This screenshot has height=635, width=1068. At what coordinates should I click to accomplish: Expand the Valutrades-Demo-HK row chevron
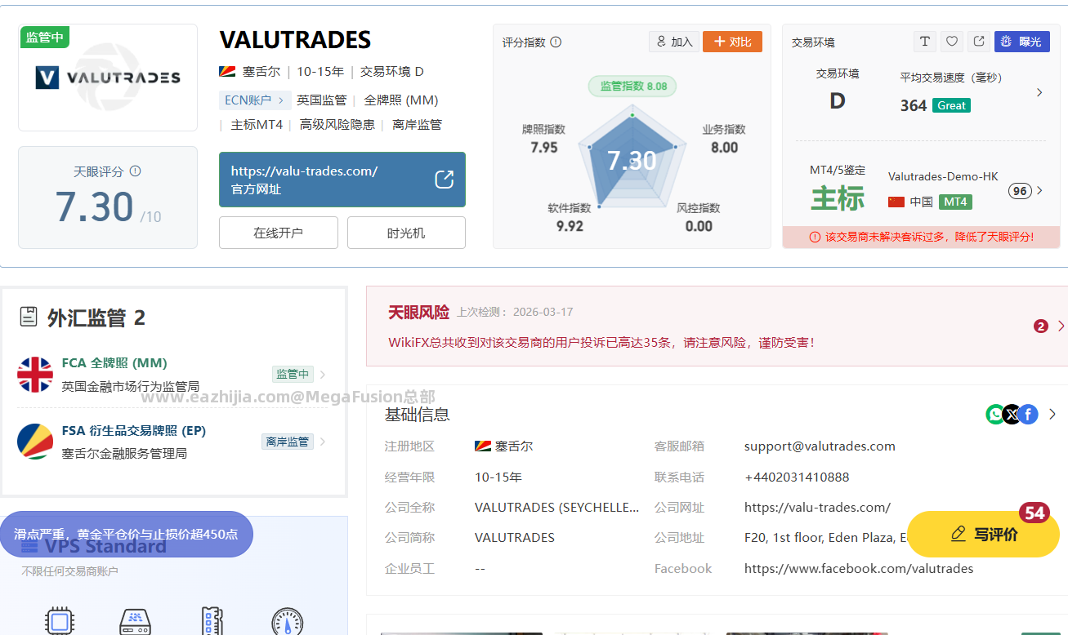pos(1039,191)
